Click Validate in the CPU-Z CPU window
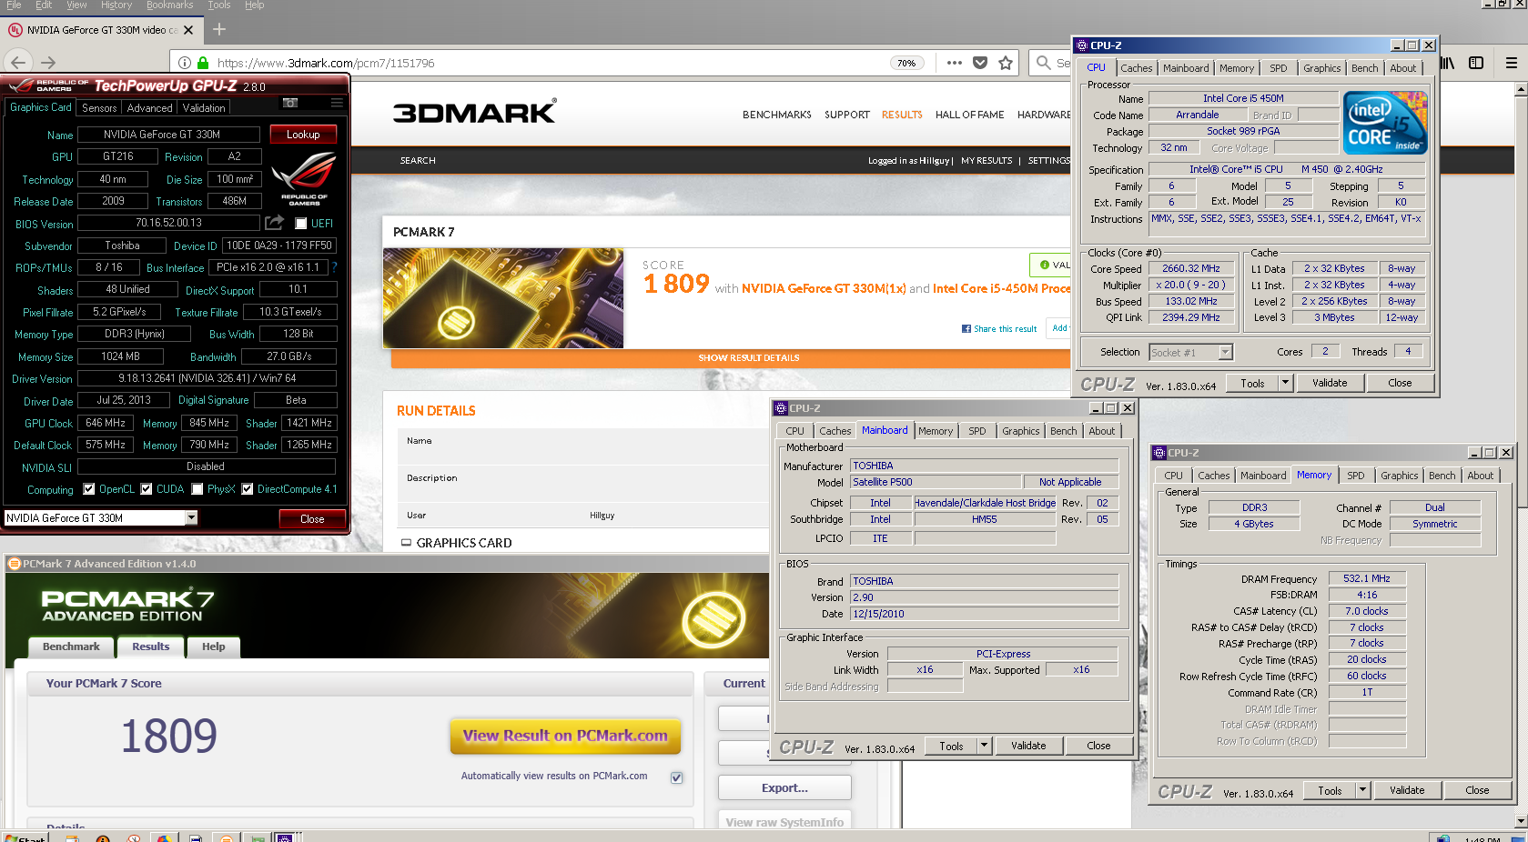1528x842 pixels. tap(1330, 383)
